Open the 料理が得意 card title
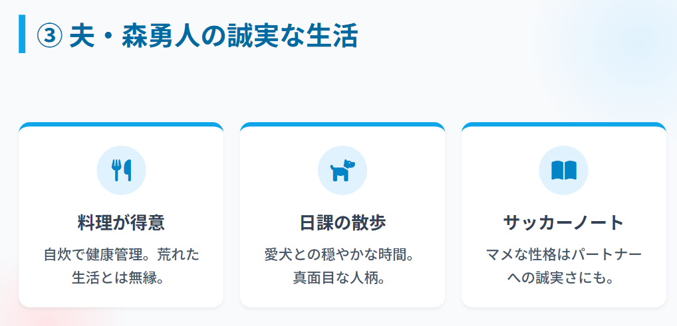This screenshot has height=326, width=677. pos(121,222)
